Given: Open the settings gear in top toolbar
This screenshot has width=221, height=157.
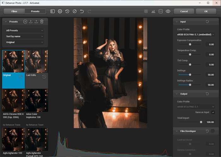Looking at the screenshot, I should point(60,11).
